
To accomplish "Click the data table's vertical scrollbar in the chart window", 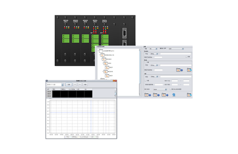I will pyautogui.click(x=115, y=93).
